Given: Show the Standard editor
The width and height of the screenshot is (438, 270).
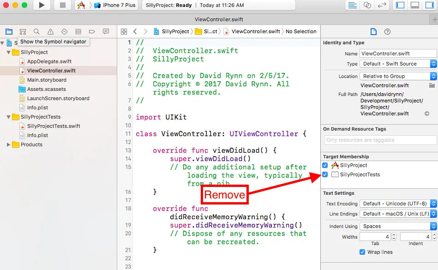Looking at the screenshot, I should tap(353, 5).
